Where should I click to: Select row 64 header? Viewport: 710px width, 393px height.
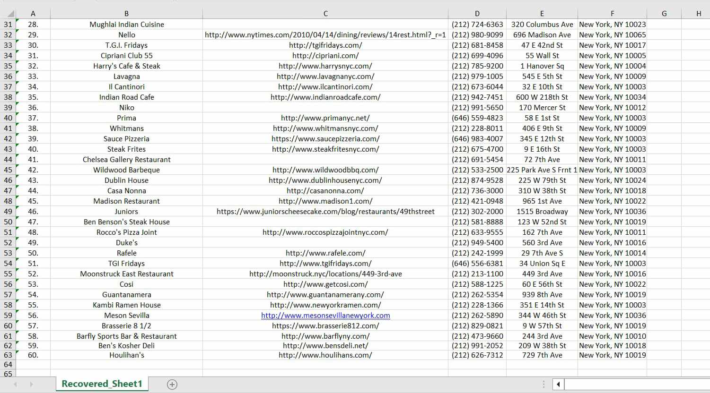(8, 365)
